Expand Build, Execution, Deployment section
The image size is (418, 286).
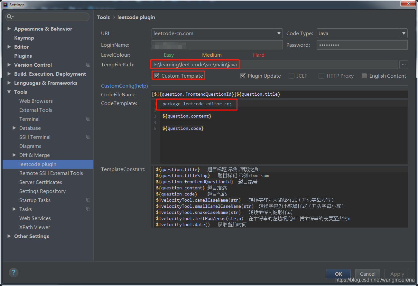coord(9,74)
